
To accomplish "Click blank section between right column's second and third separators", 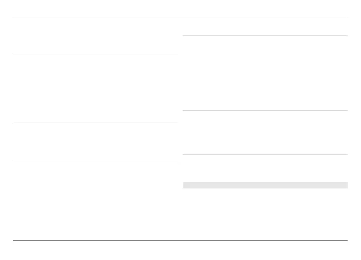I will [x=265, y=132].
